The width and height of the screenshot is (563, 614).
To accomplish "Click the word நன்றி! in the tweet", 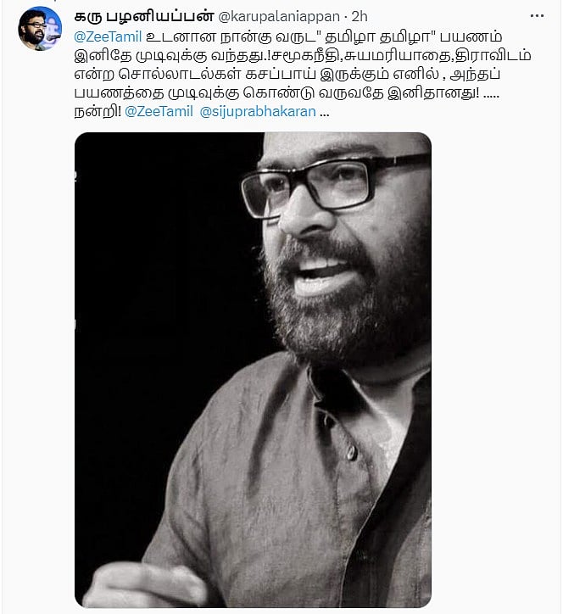I will pos(98,112).
